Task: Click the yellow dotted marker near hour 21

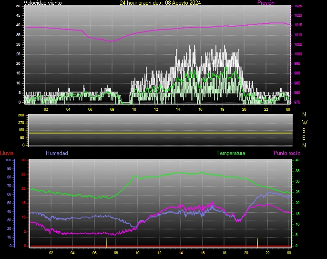Action: pos(257,242)
